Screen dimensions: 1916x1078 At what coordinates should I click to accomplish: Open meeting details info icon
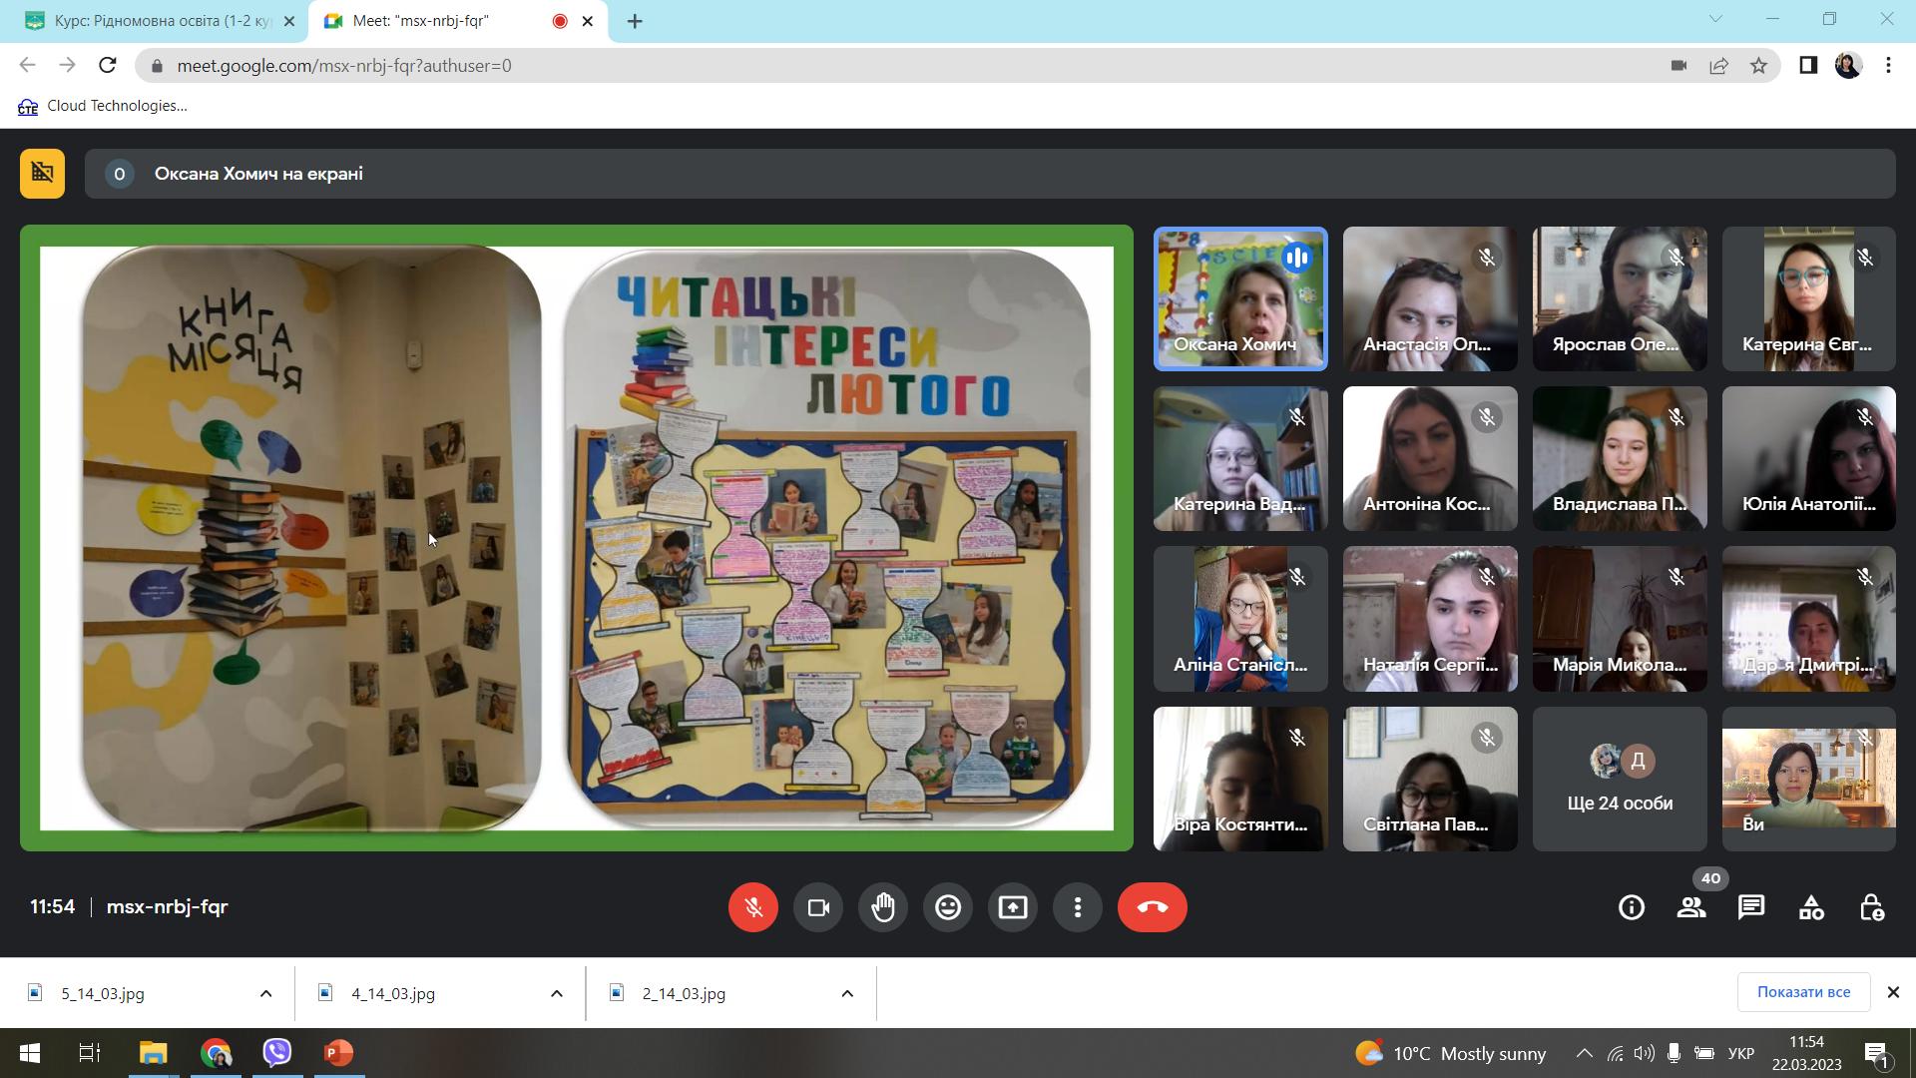[x=1632, y=907]
